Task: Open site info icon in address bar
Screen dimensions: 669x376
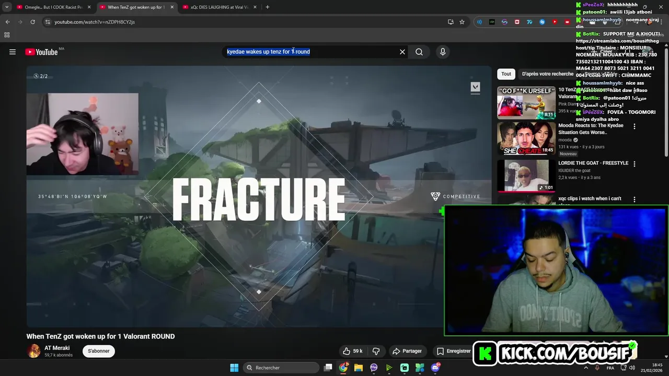Action: (x=48, y=22)
